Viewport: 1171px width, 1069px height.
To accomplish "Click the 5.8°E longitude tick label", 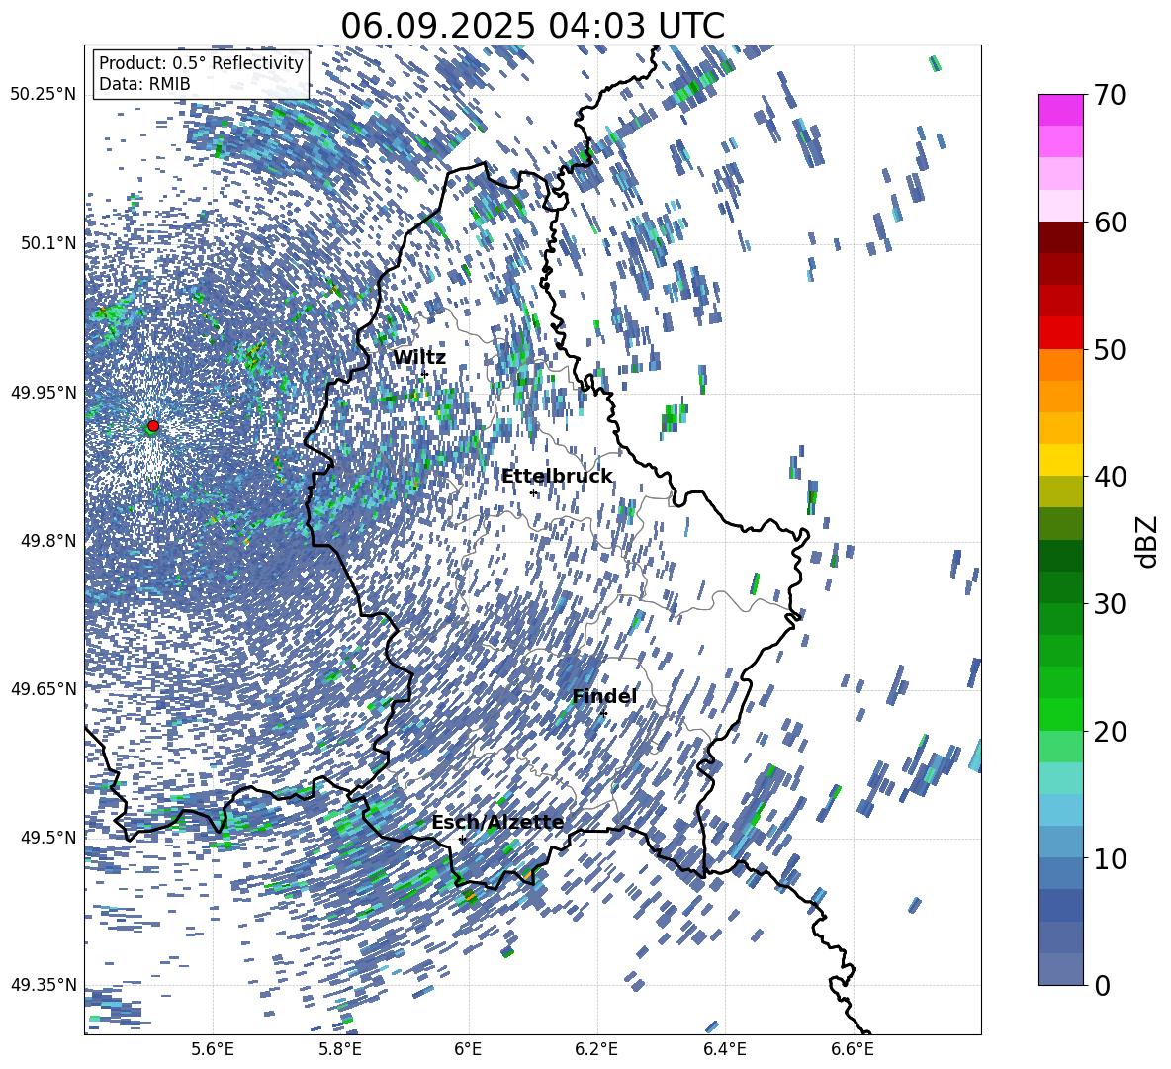I will 340,1049.
